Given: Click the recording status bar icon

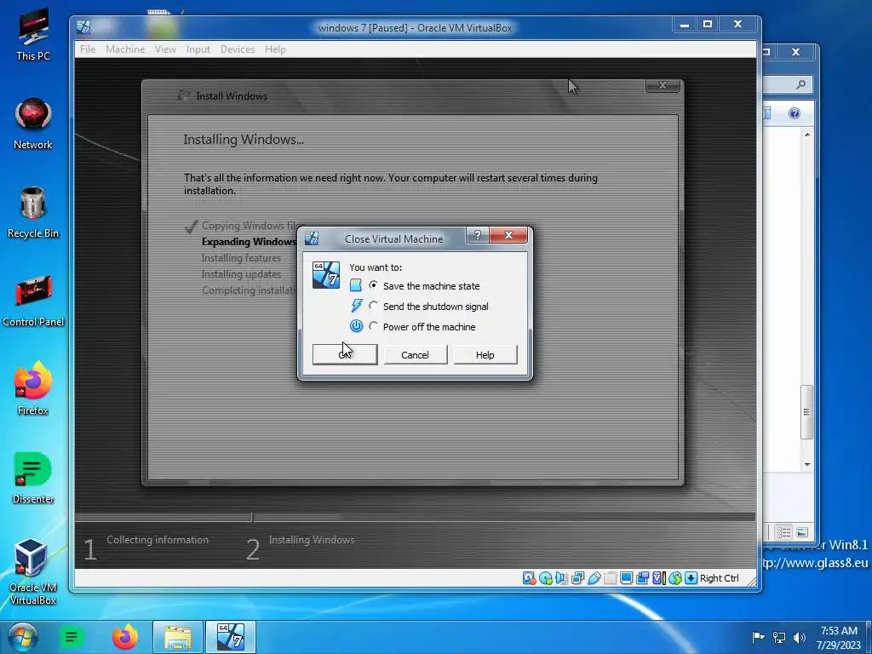Looking at the screenshot, I should coord(642,578).
